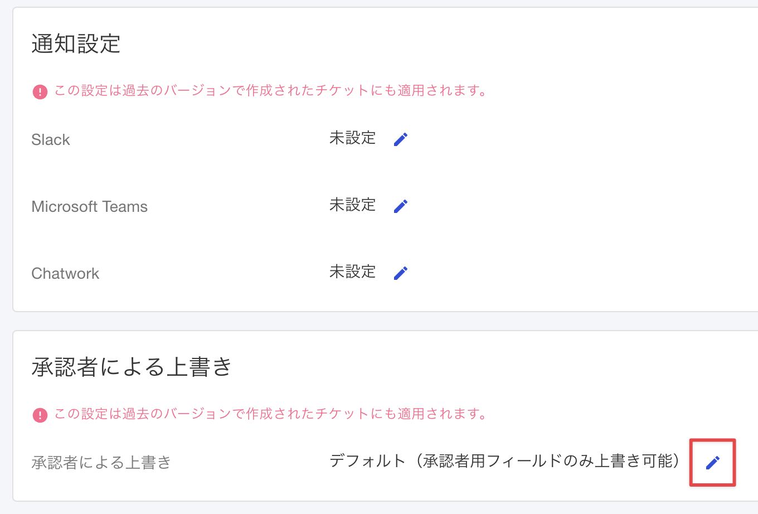Viewport: 758px width, 514px height.
Task: Select the Microsoft Teams row label
Action: pos(89,207)
